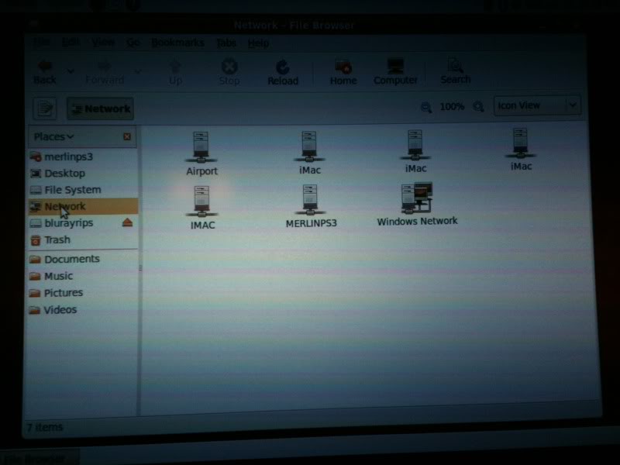The image size is (620, 465).
Task: Click the 100% zoom level
Action: point(452,106)
